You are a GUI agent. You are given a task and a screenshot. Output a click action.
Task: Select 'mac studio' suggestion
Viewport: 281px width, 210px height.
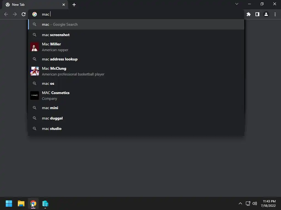136,129
